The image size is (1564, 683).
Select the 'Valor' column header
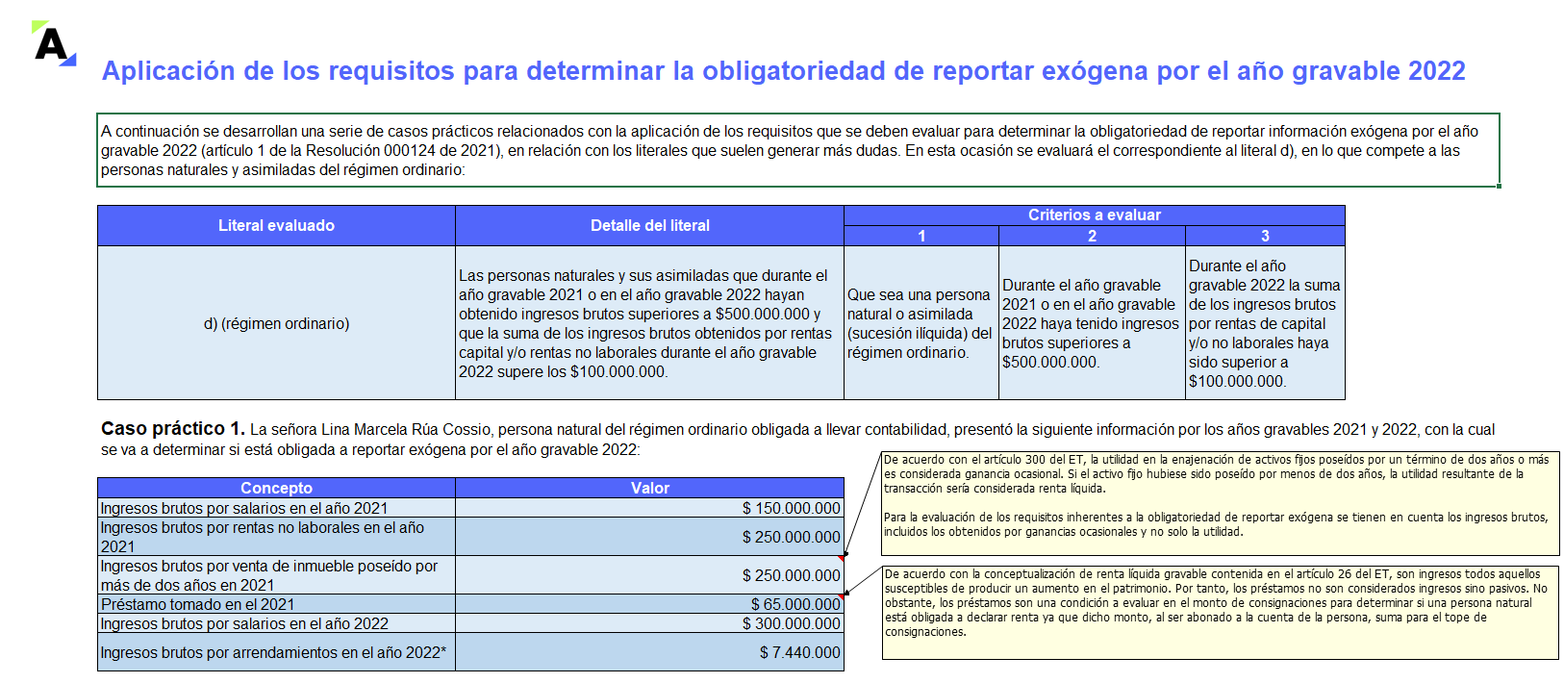pyautogui.click(x=650, y=488)
